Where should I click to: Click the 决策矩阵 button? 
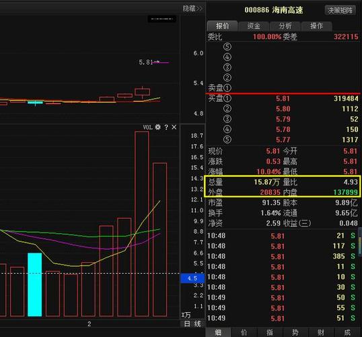[x=340, y=10]
